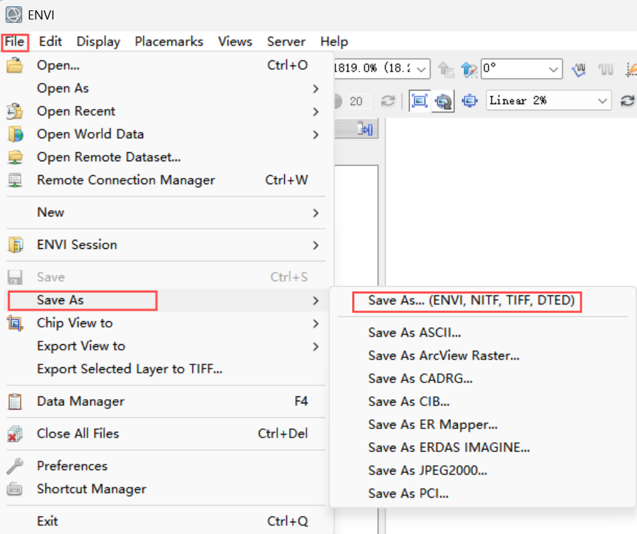Click the spectral profile toolbar icon
Image resolution: width=637 pixels, height=534 pixels.
click(579, 70)
